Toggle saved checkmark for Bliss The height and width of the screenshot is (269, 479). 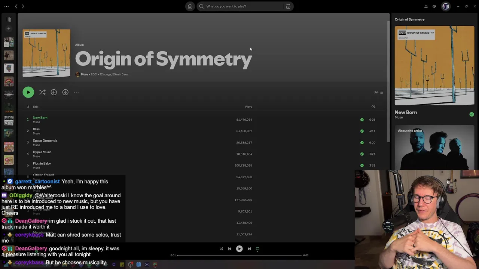tap(362, 131)
